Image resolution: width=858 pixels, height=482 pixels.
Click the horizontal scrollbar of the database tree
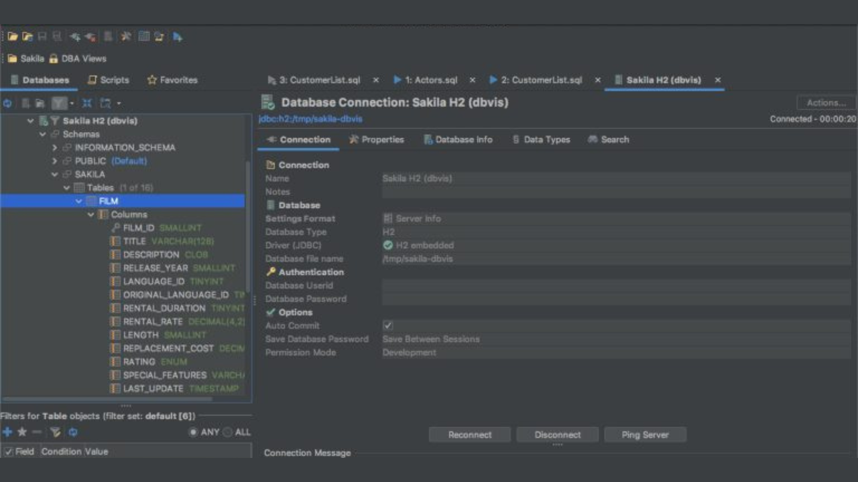click(107, 399)
